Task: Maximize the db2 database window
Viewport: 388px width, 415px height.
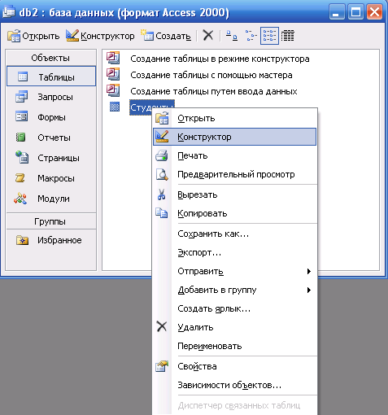Action: 355,12
